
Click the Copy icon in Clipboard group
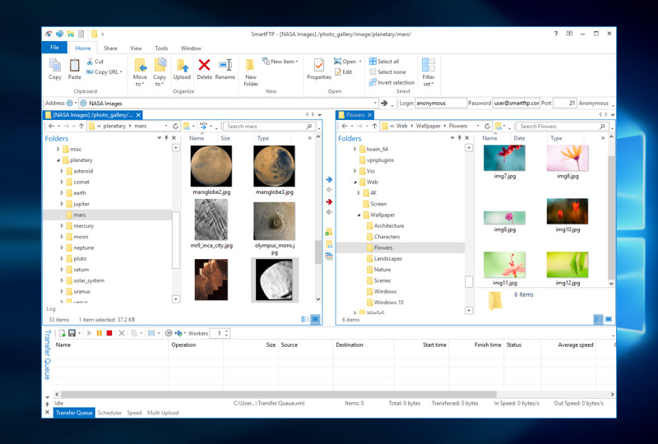(55, 66)
